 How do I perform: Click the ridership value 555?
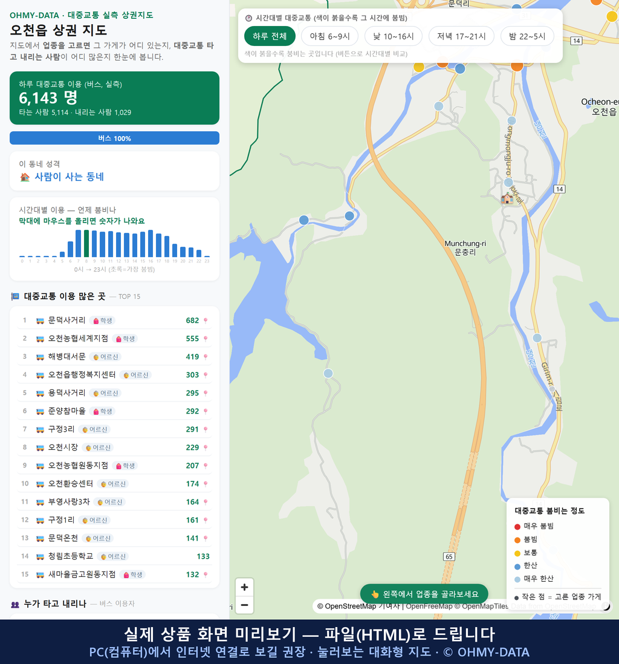pyautogui.click(x=192, y=339)
